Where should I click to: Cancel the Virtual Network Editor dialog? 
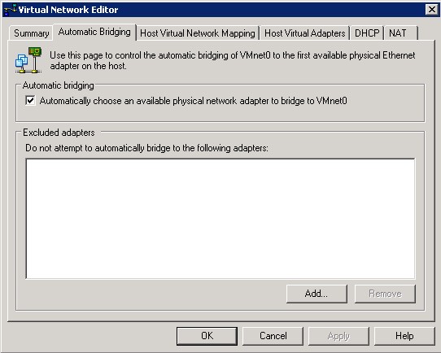273,336
